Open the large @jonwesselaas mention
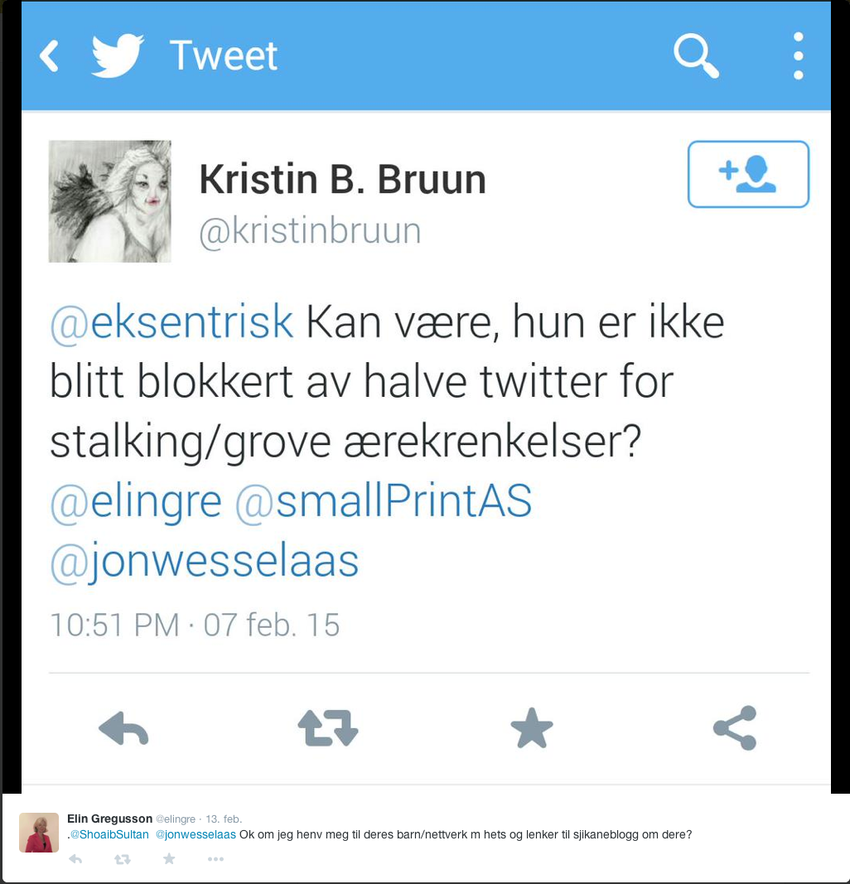The height and width of the screenshot is (884, 850). tap(204, 562)
